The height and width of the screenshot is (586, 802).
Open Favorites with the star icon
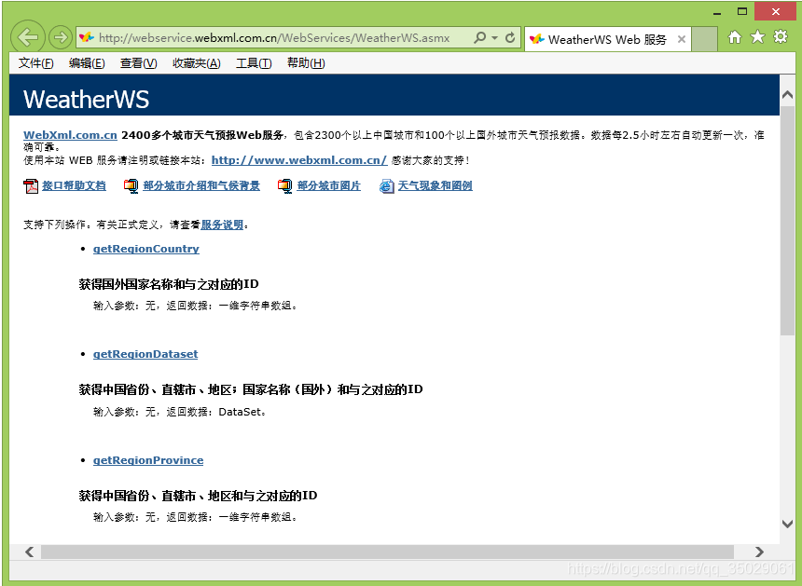click(x=757, y=36)
